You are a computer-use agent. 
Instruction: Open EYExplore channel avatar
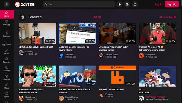tap(141, 56)
